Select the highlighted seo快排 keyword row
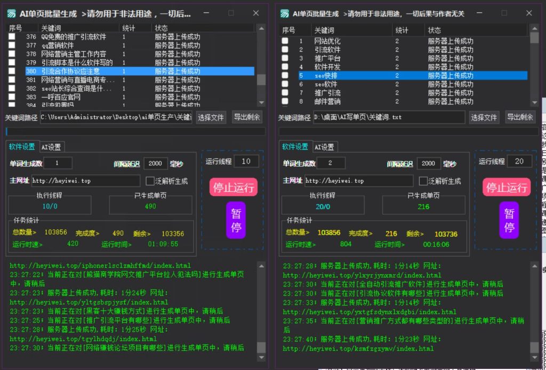Viewport: 546px width, 370px height. click(400, 76)
